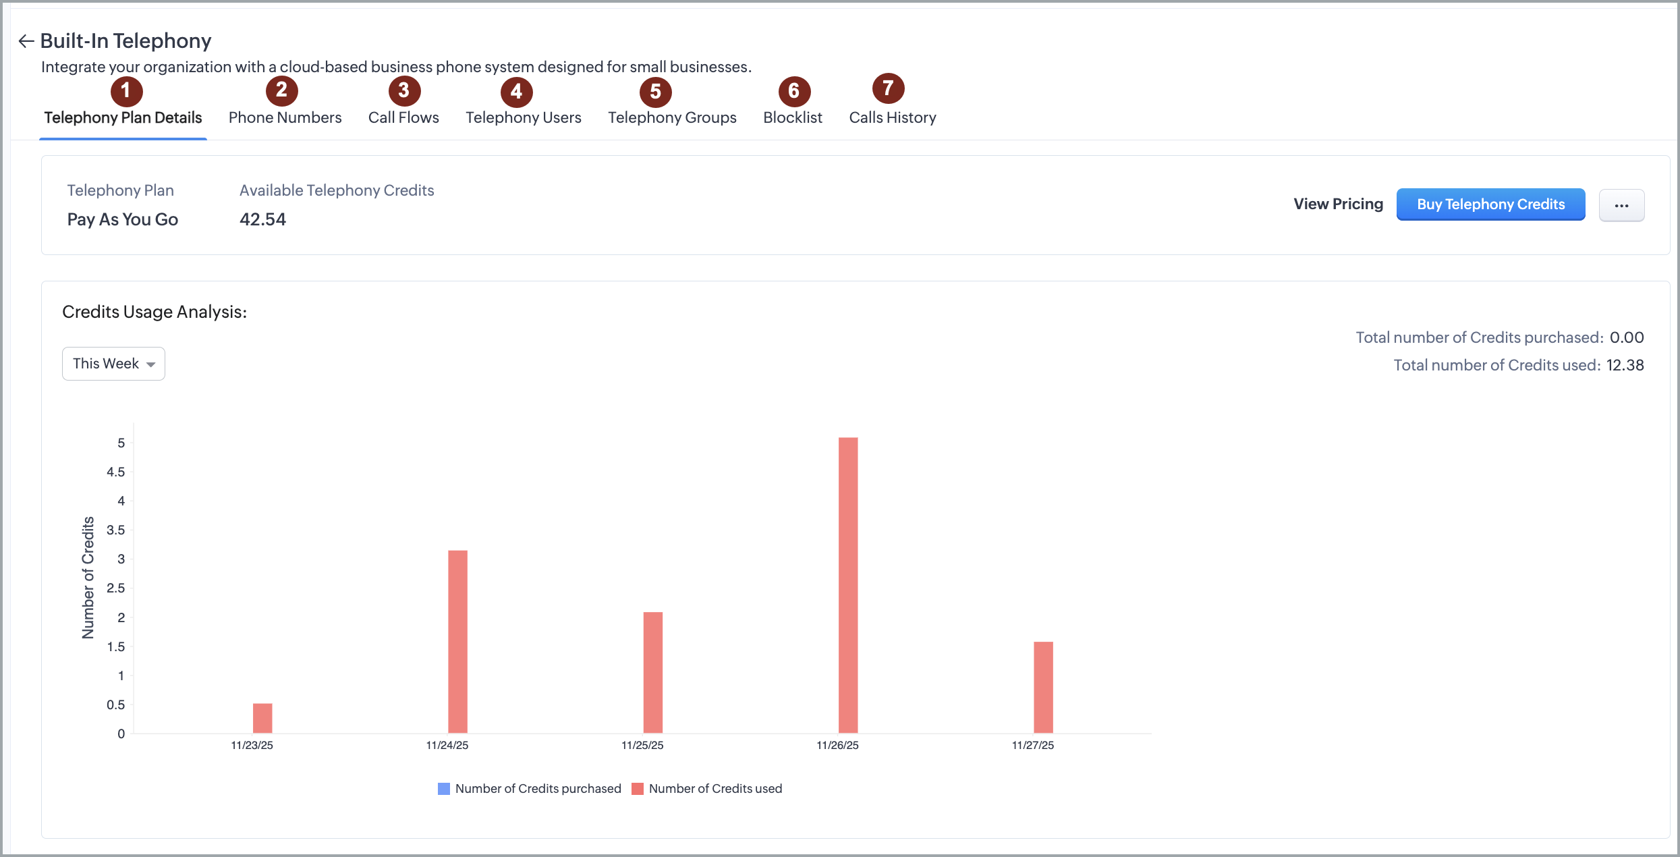1680x857 pixels.
Task: Click numbered badge 5 above Telephony Groups
Action: 655,92
